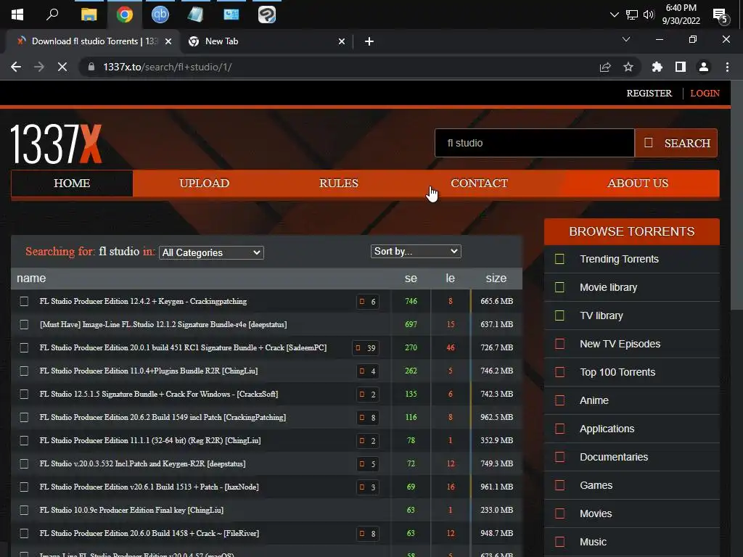Click row icon for v.20.0.3.532 torrent
Screen dimensions: 743x557
(x=24, y=463)
